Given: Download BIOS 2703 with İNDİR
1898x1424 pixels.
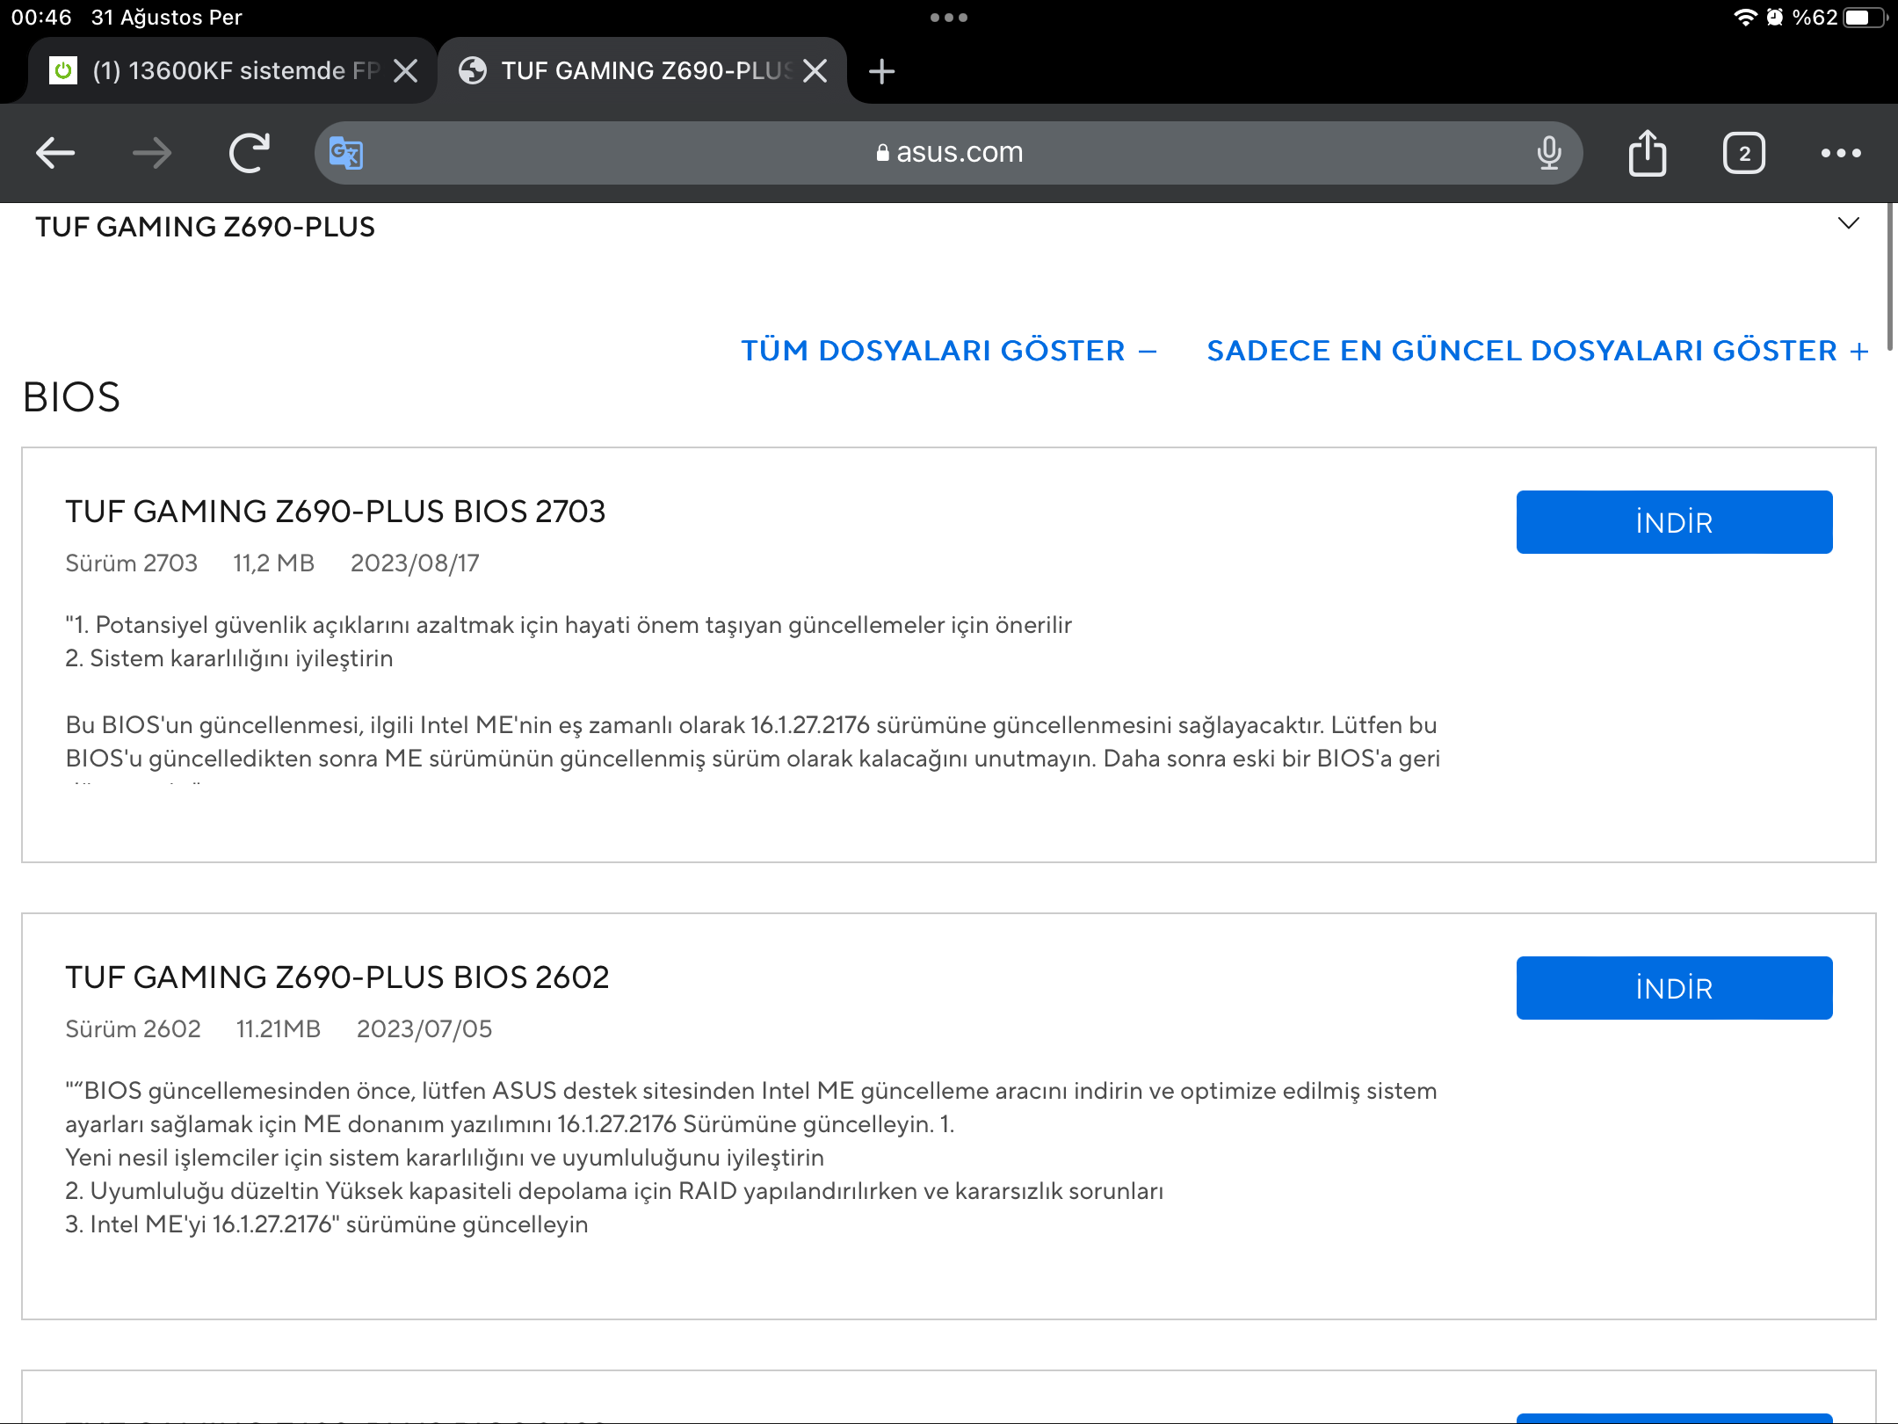Looking at the screenshot, I should 1674,522.
